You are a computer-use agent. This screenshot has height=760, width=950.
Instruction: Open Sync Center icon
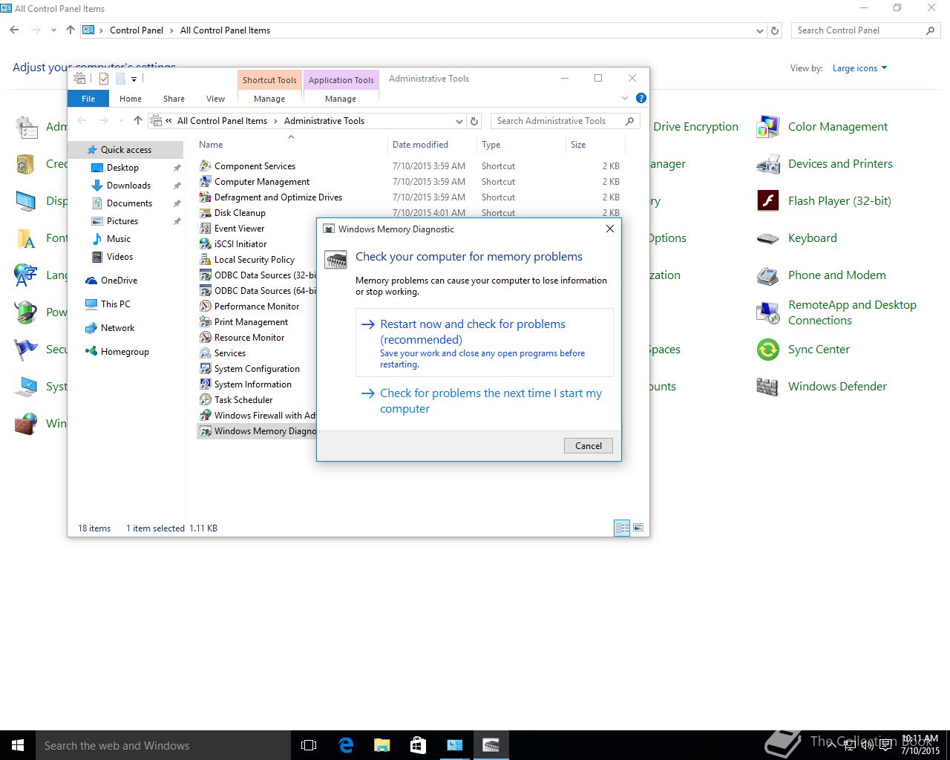point(767,350)
